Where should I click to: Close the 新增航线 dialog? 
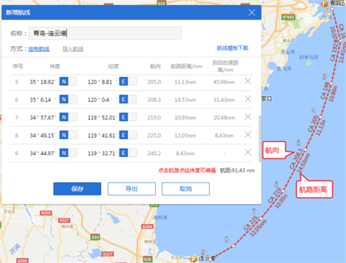tap(252, 12)
